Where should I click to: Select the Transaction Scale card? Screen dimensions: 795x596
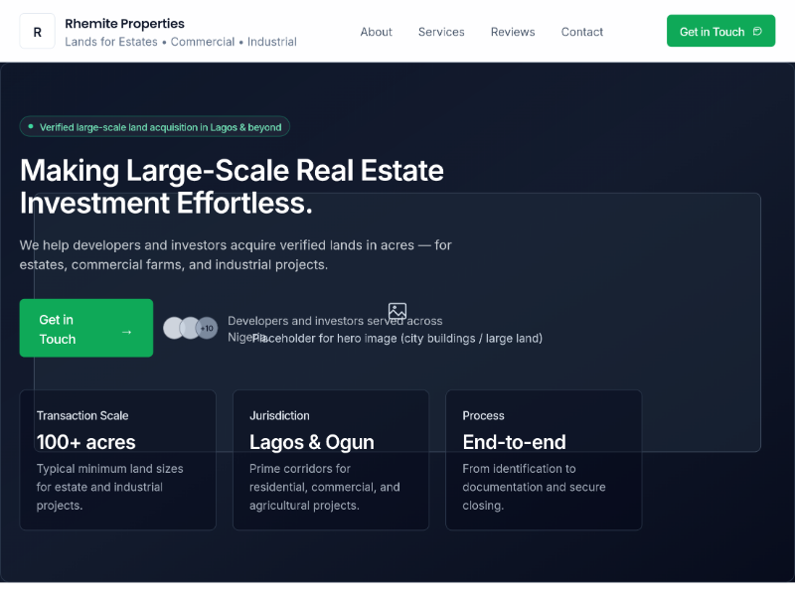click(x=117, y=459)
